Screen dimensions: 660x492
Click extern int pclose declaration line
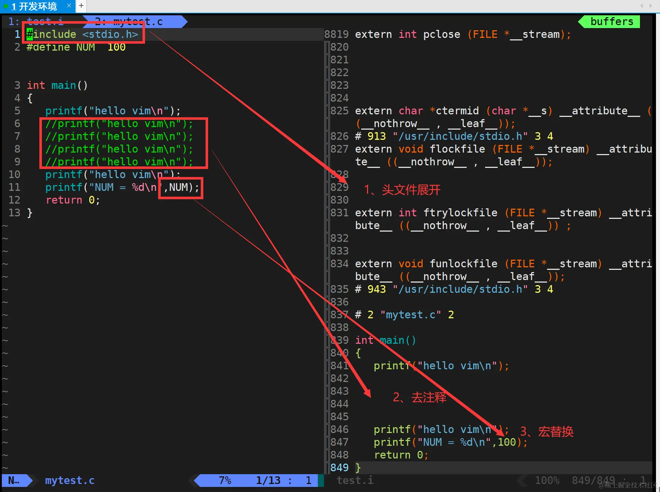(463, 34)
